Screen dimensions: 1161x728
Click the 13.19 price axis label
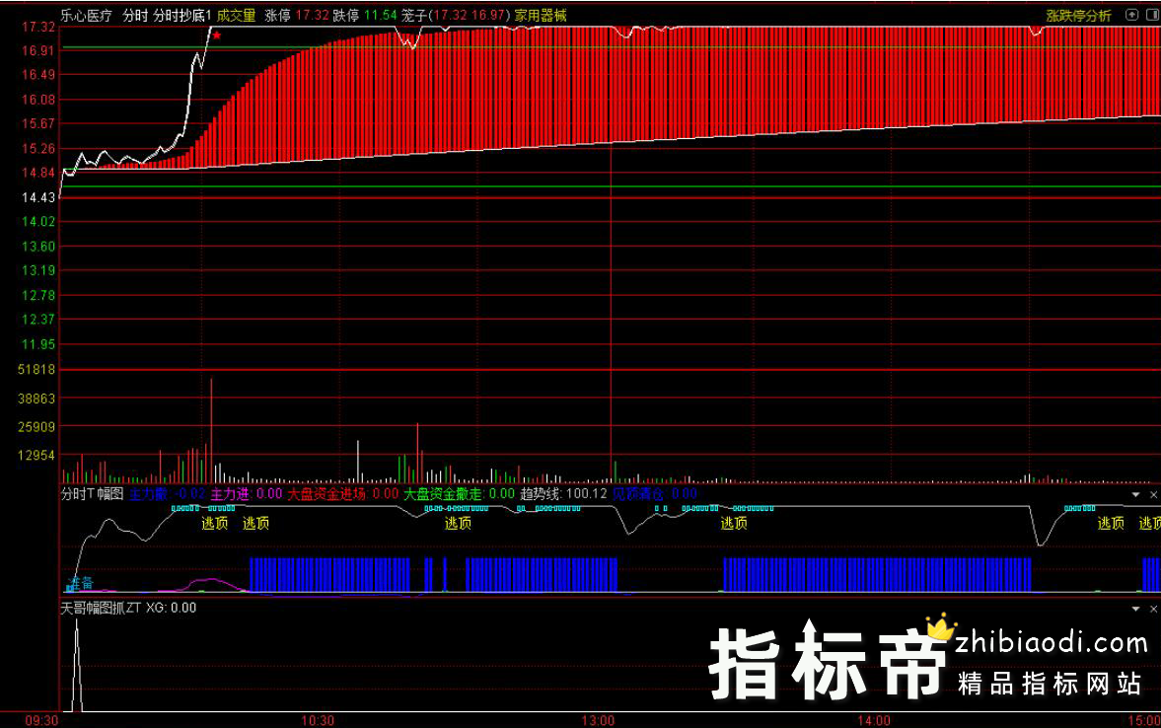(x=37, y=270)
